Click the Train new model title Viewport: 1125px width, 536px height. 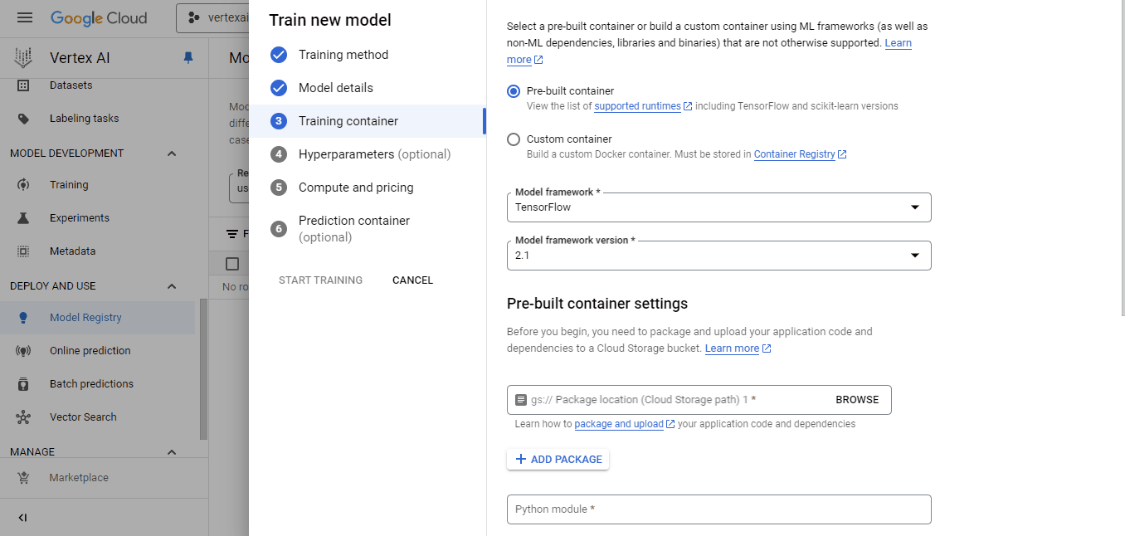point(330,21)
